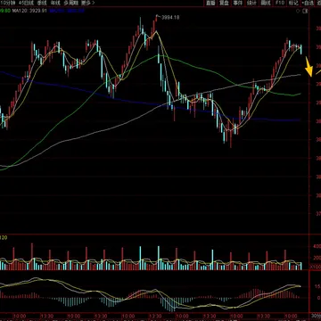Click the 3994.18 high price label

(x=170, y=18)
